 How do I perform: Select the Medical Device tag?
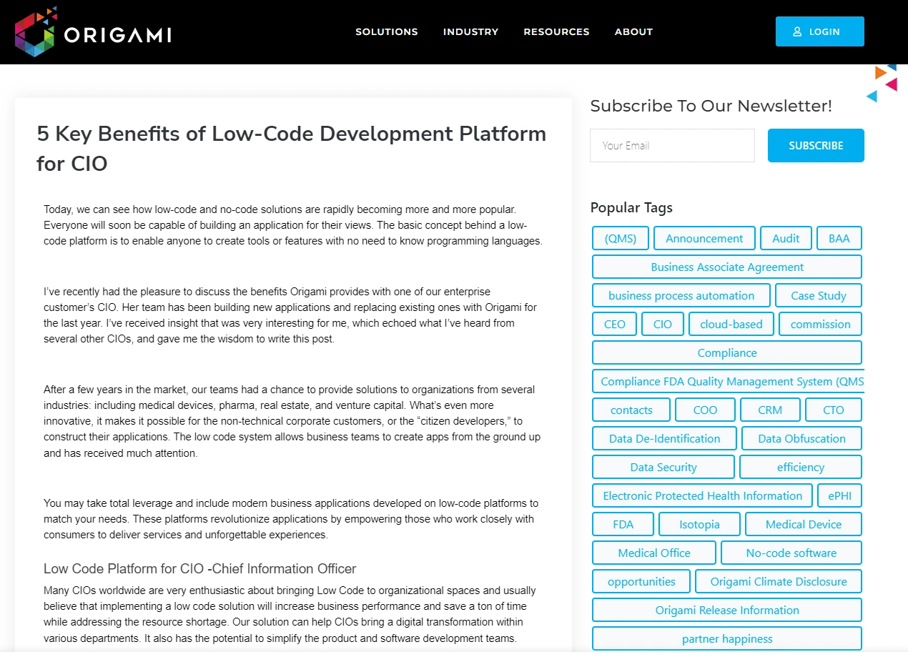coord(804,524)
